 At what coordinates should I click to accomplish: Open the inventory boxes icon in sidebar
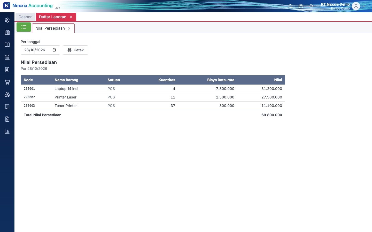tap(7, 94)
